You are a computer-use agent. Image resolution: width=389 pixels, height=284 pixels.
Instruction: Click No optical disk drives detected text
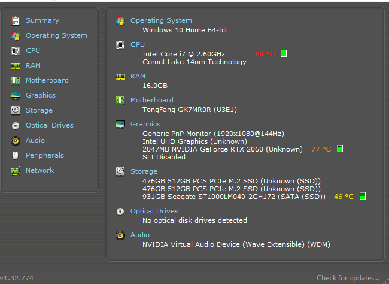(x=194, y=220)
